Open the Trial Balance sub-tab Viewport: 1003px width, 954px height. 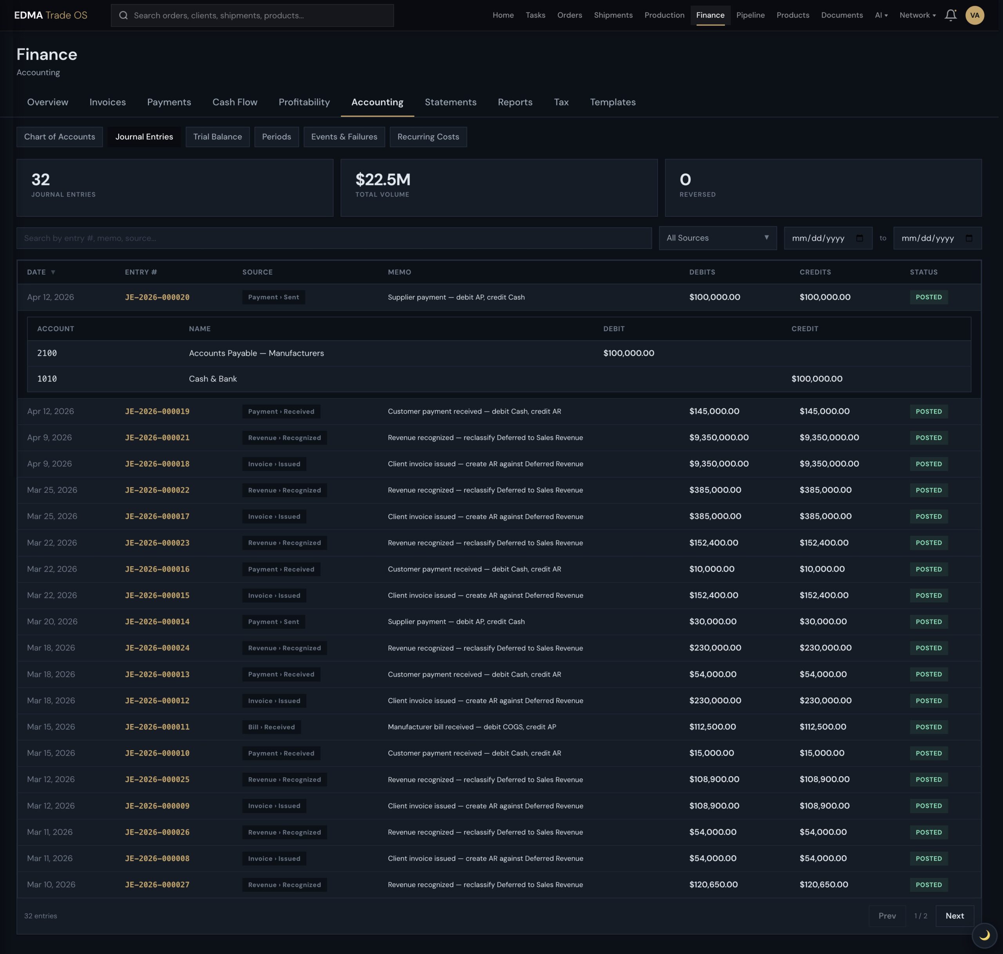(x=217, y=137)
